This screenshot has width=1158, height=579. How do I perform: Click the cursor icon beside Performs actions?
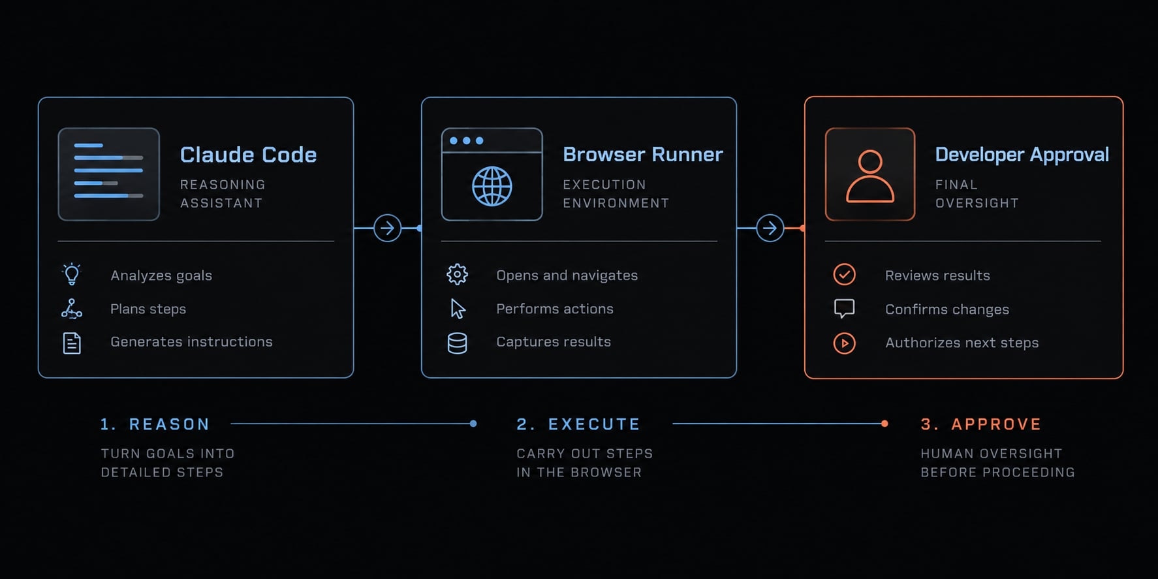458,309
